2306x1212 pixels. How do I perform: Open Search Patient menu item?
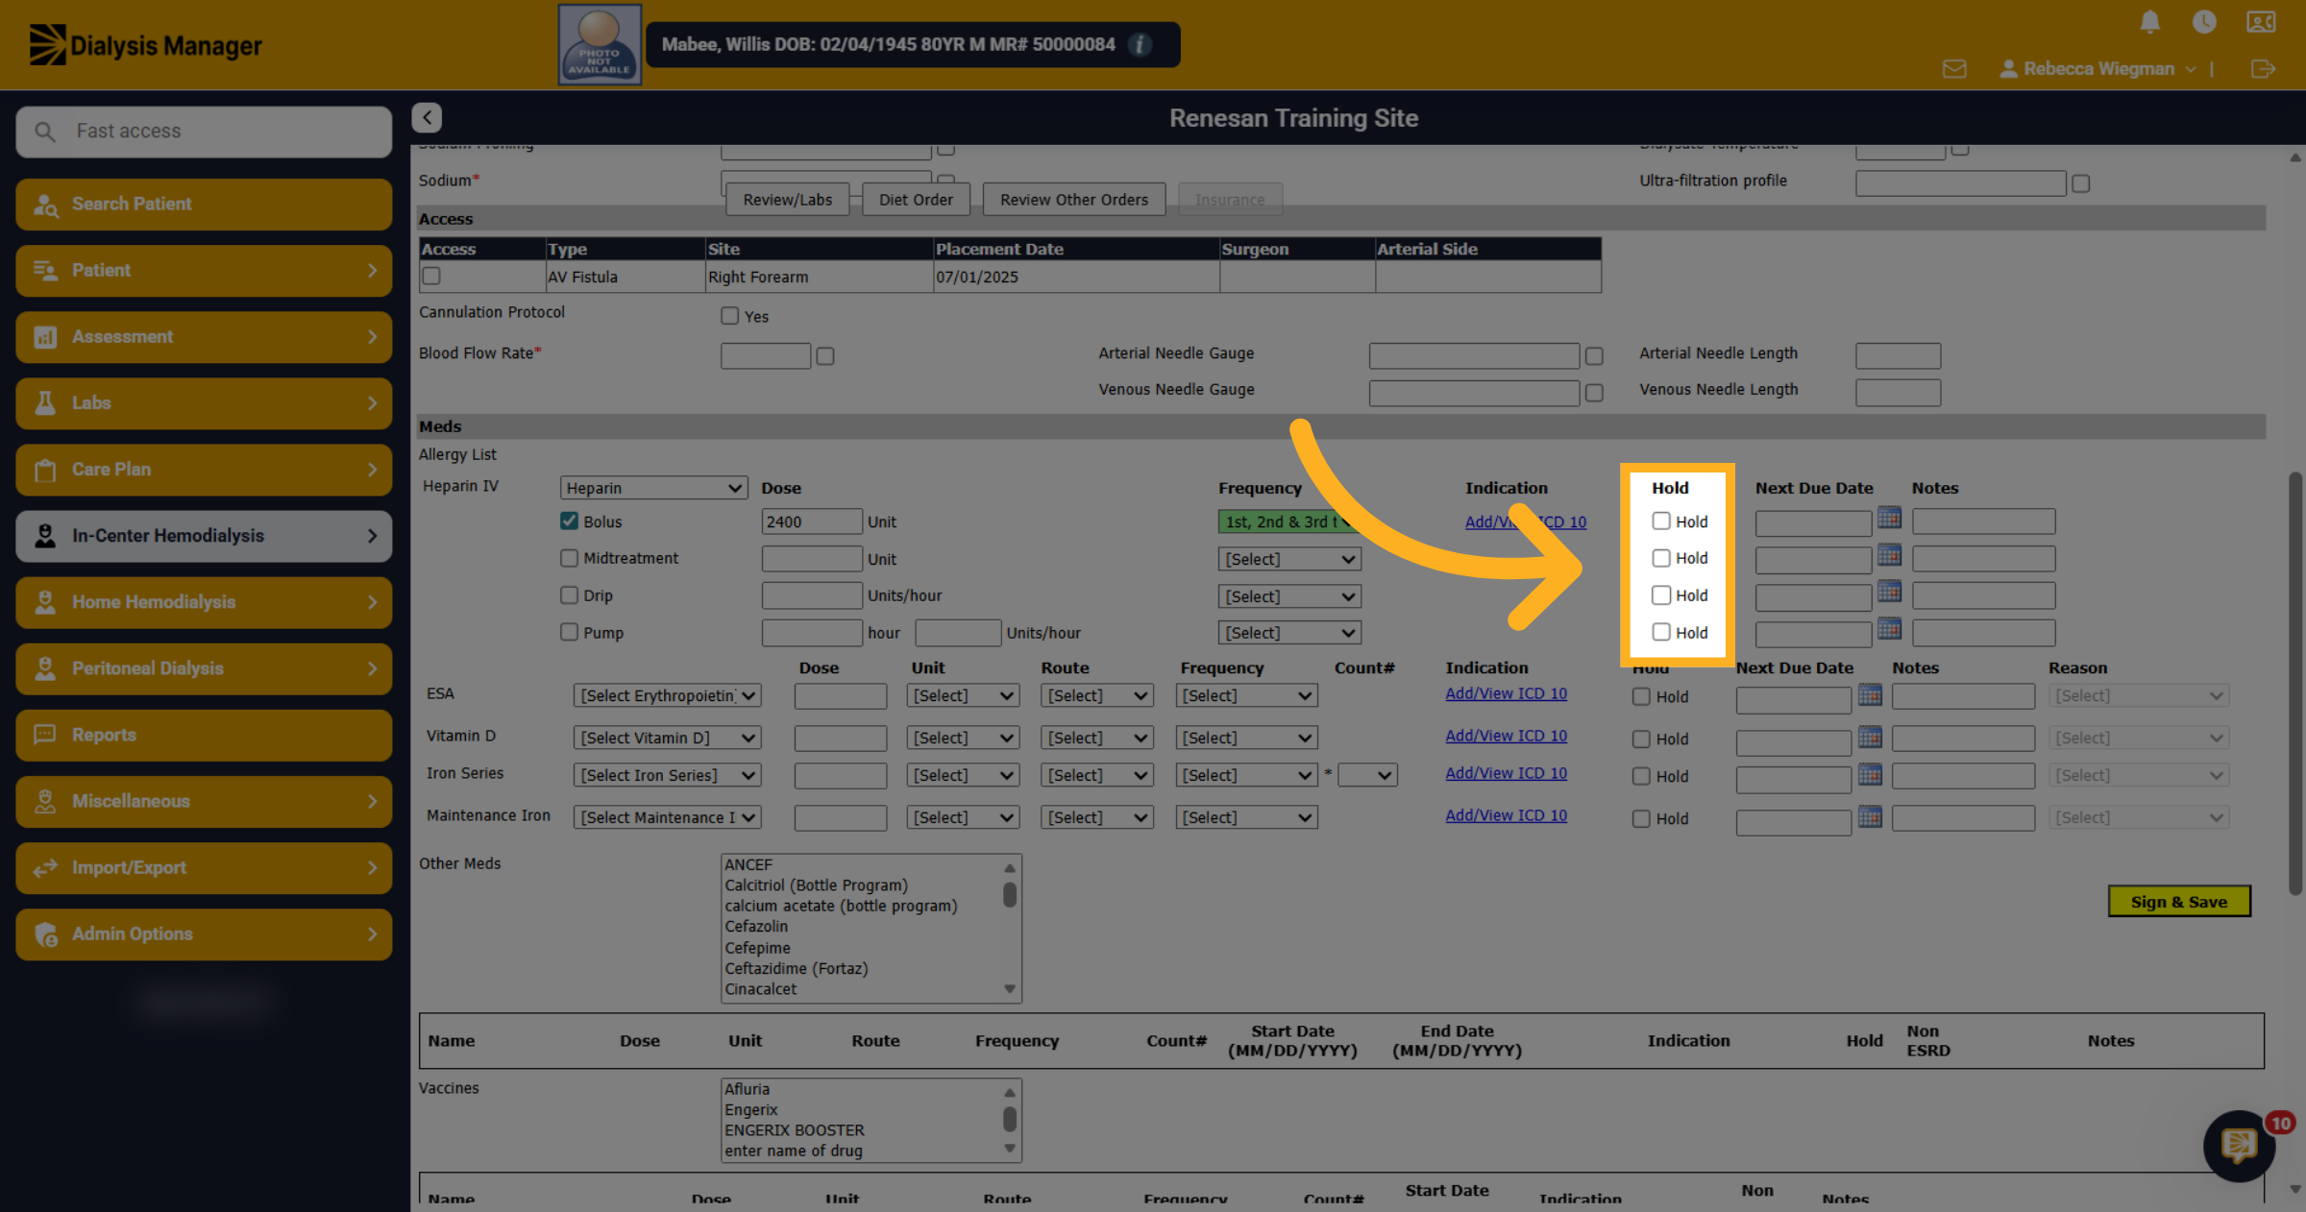click(x=204, y=204)
